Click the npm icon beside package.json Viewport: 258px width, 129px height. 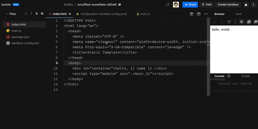pyautogui.click(x=8, y=37)
